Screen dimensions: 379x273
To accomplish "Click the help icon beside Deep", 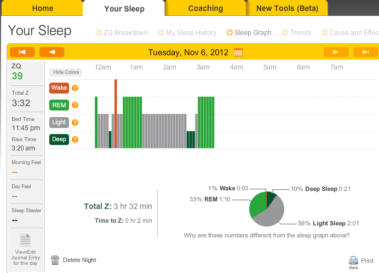I will tap(75, 139).
